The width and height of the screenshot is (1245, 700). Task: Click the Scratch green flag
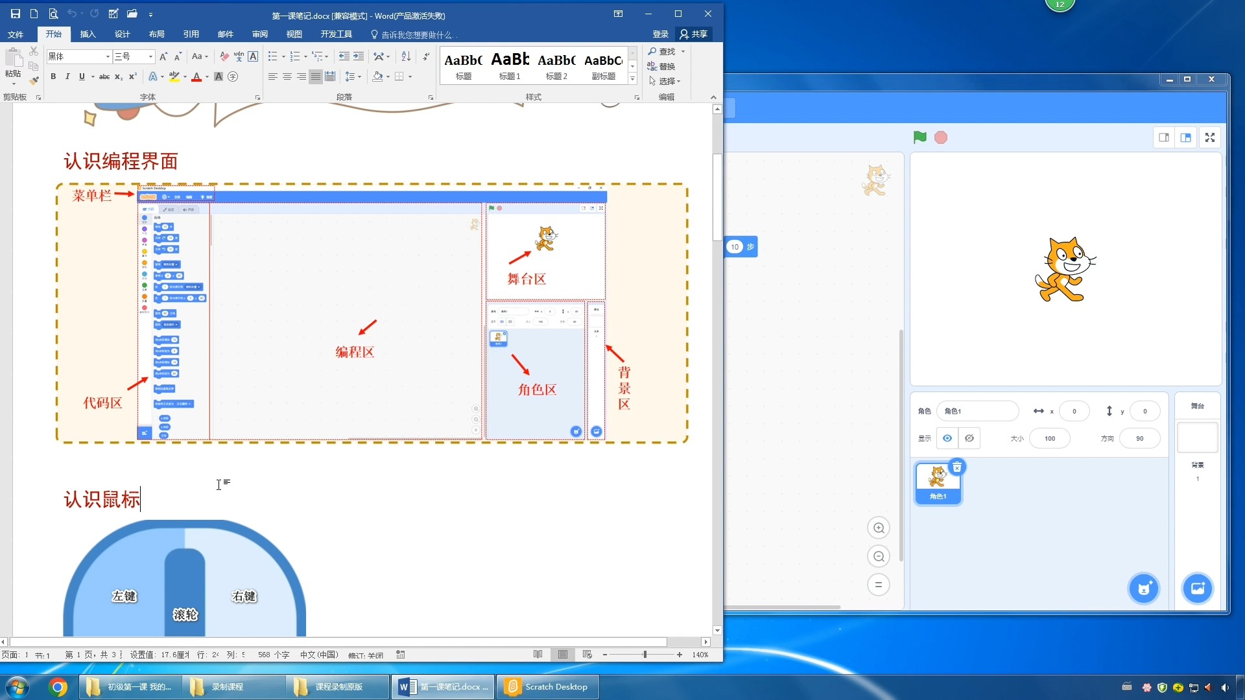[x=919, y=137]
